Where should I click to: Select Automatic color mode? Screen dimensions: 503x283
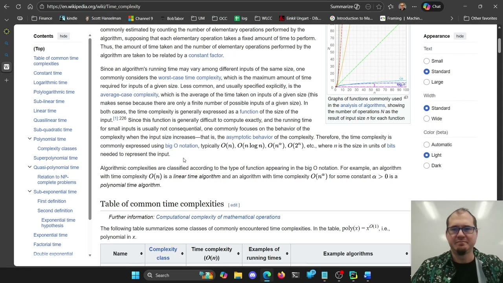pos(426,145)
